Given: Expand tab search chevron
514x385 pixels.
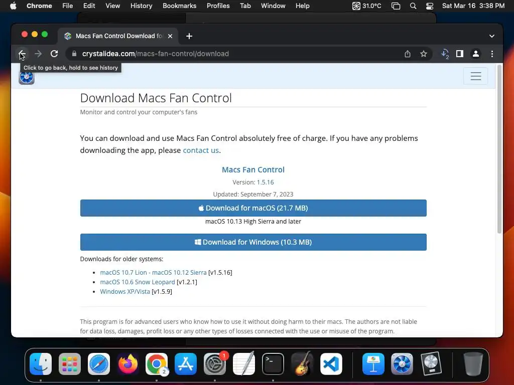Looking at the screenshot, I should point(491,36).
